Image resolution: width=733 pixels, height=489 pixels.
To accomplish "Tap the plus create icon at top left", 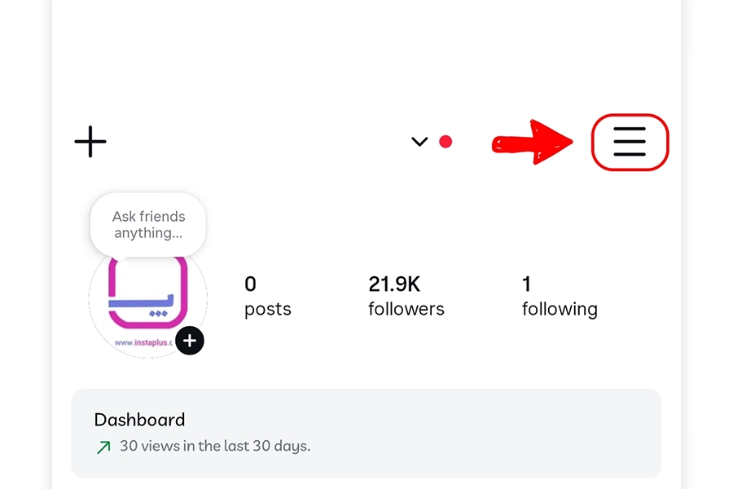I will pos(90,142).
